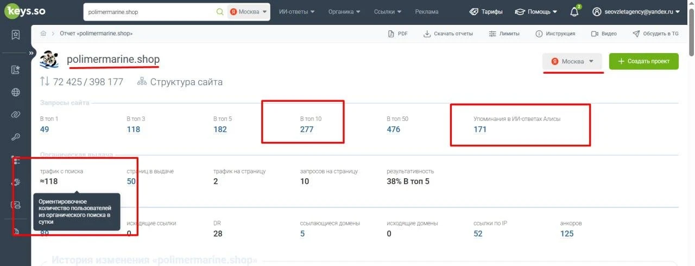
Task: Open the link chain icon in sidebar
Action: 16,114
